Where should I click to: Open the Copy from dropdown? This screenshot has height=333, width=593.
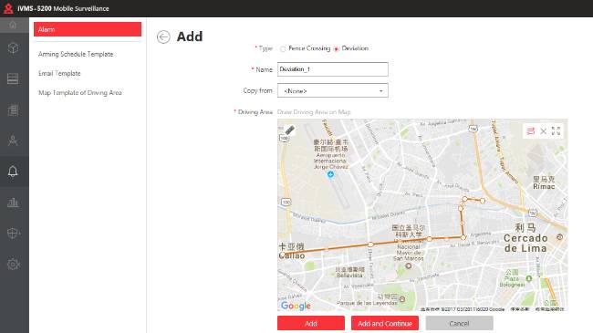click(x=333, y=90)
